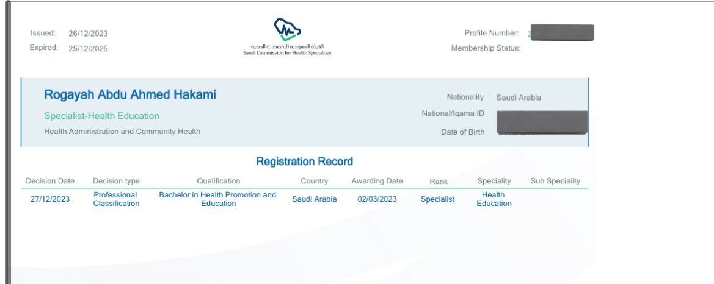Viewport: 714px width, 284px height.
Task: Click the 'Sub Speciality' column header
Action: click(556, 181)
